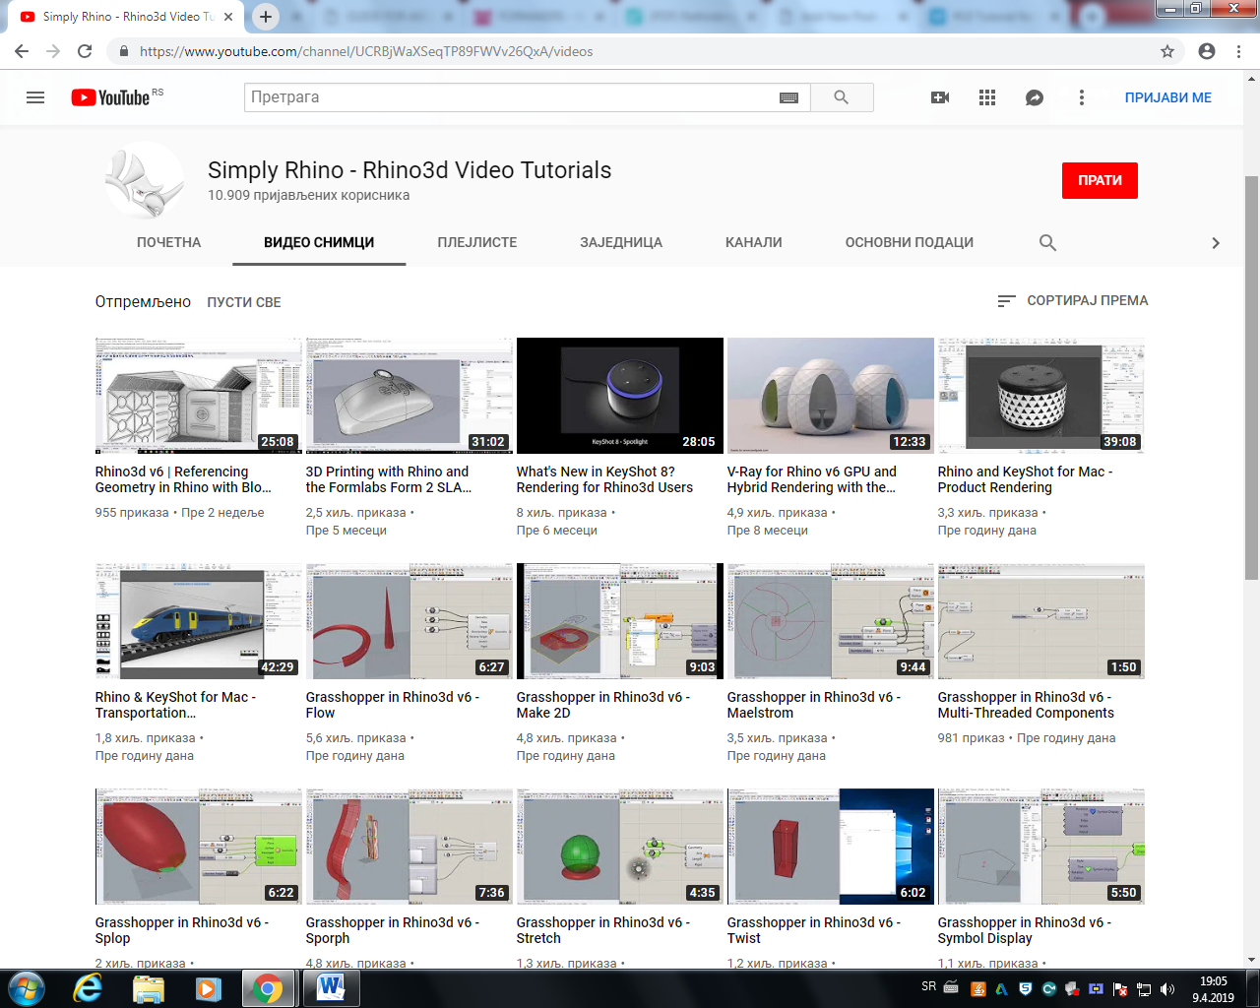Open the Grasshopper Twist video thumbnail

(831, 847)
